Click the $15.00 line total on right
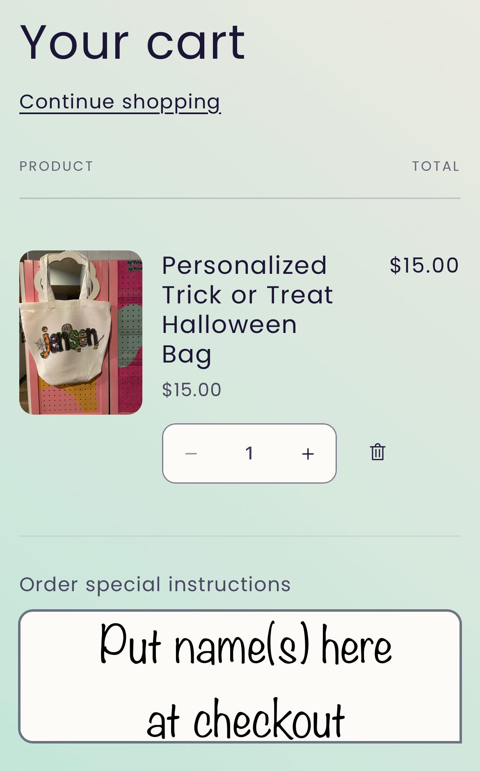The width and height of the screenshot is (480, 771). 424,265
